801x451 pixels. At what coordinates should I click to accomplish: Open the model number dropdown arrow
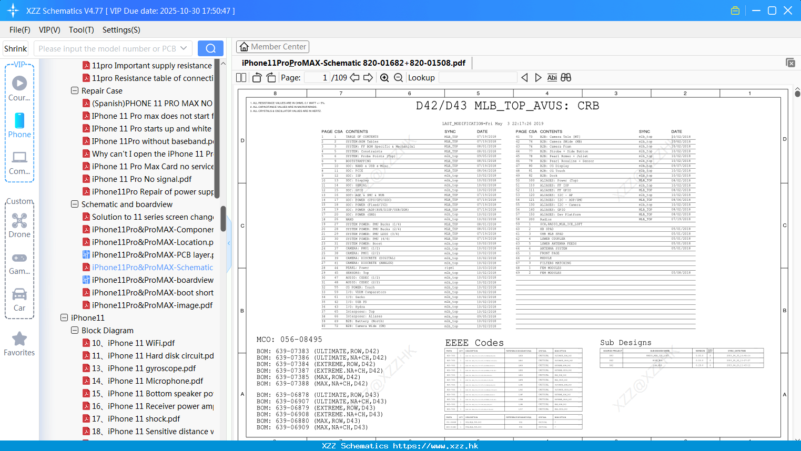[184, 48]
